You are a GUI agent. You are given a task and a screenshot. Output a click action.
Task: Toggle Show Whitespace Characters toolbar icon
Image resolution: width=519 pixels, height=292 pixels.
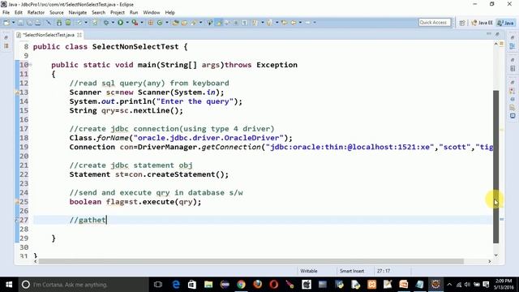(x=245, y=23)
